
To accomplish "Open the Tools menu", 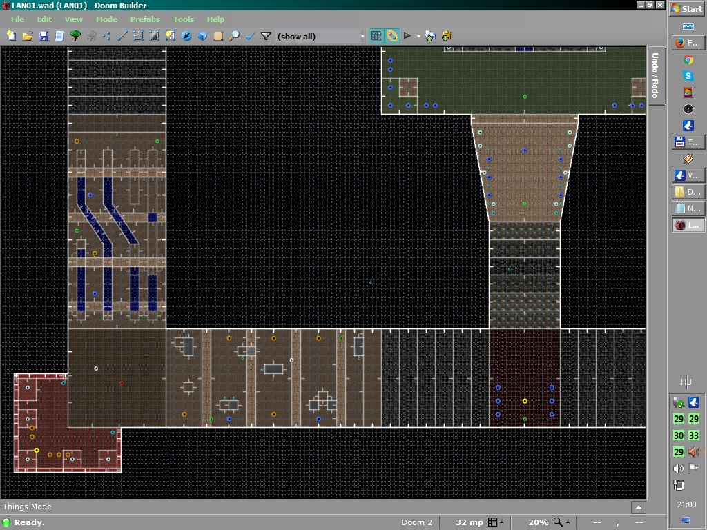I will [x=184, y=19].
